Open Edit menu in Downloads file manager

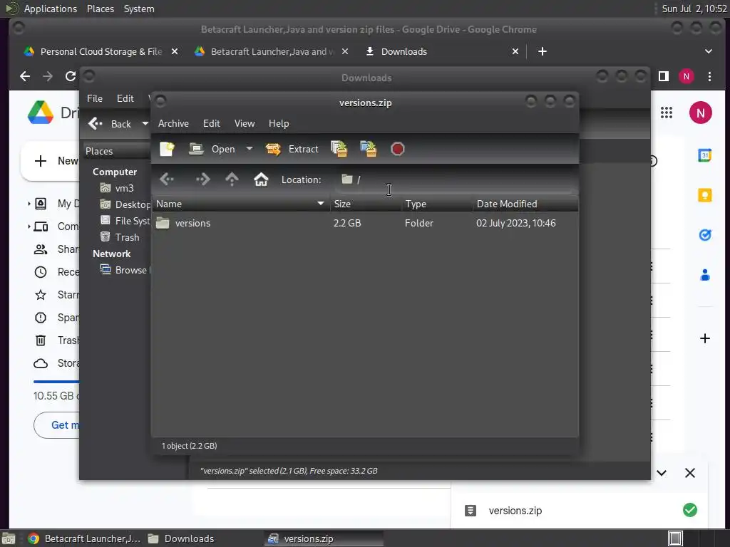125,98
